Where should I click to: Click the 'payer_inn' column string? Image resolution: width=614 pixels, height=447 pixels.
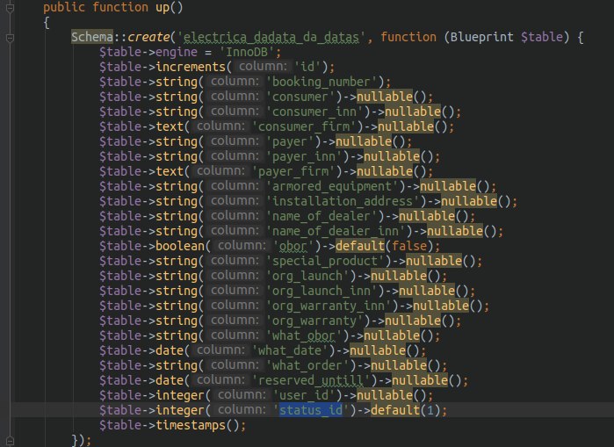[303, 156]
